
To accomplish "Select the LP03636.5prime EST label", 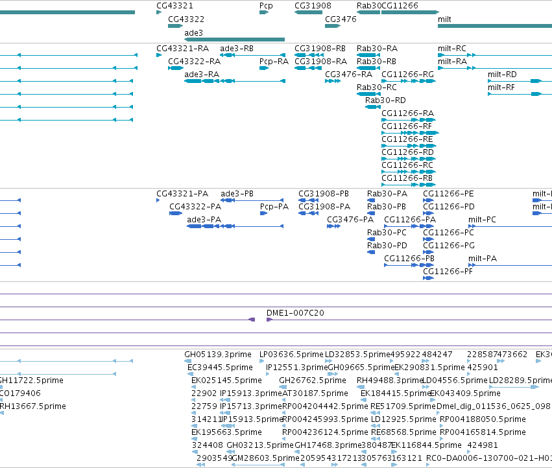I will 291,355.
